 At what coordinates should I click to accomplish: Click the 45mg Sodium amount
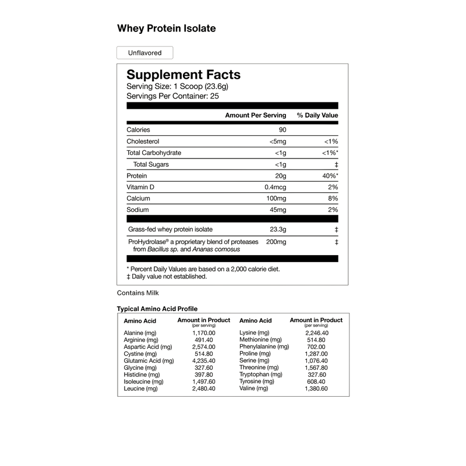(x=278, y=210)
